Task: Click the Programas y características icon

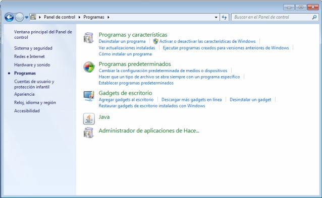Action: [x=89, y=37]
